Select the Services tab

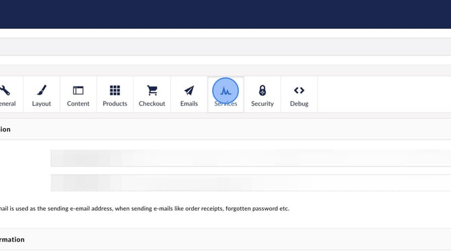(225, 95)
